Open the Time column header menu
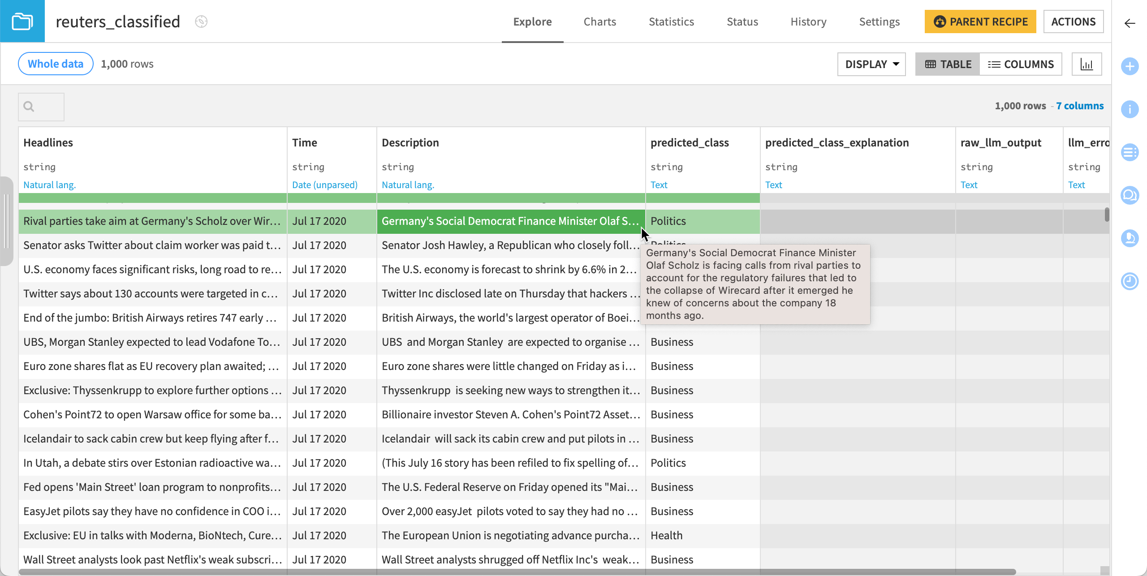Viewport: 1147px width, 576px height. 305,142
